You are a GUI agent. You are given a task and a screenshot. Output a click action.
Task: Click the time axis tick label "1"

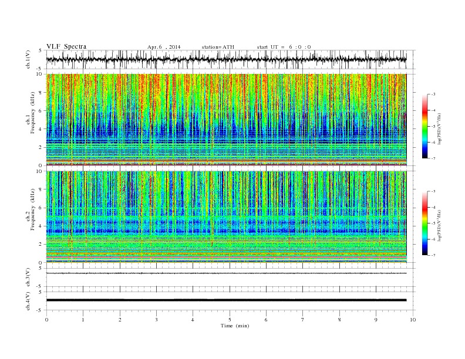(83, 320)
